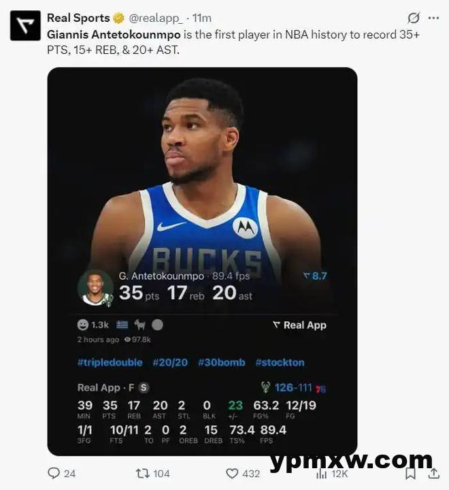Click the Real Sports account name

[78, 18]
